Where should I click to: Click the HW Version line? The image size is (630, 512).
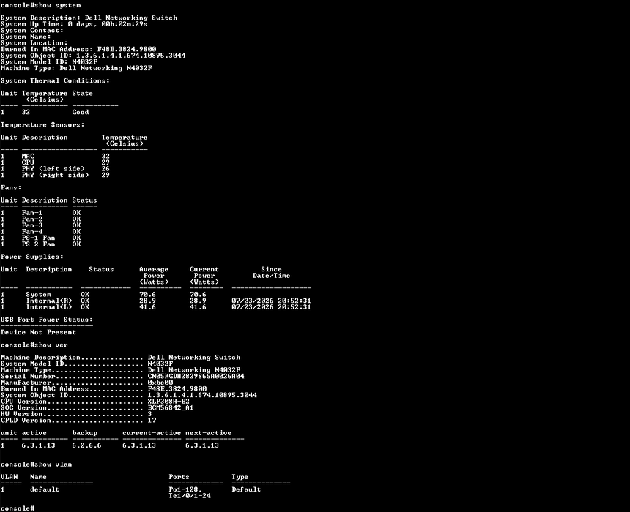(x=76, y=414)
